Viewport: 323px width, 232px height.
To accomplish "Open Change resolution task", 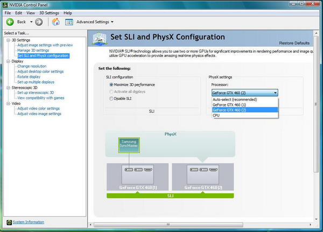I will (x=32, y=66).
